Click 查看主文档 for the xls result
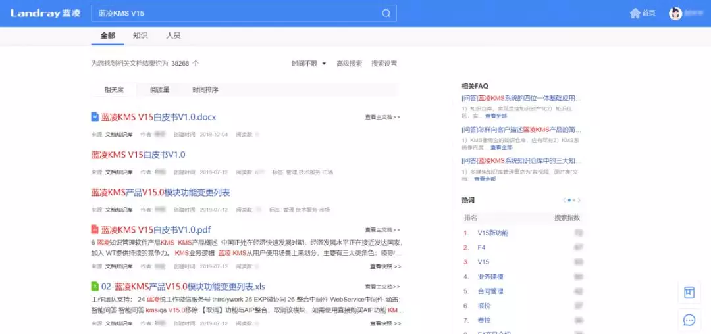Image resolution: width=711 pixels, height=334 pixels. (x=382, y=287)
